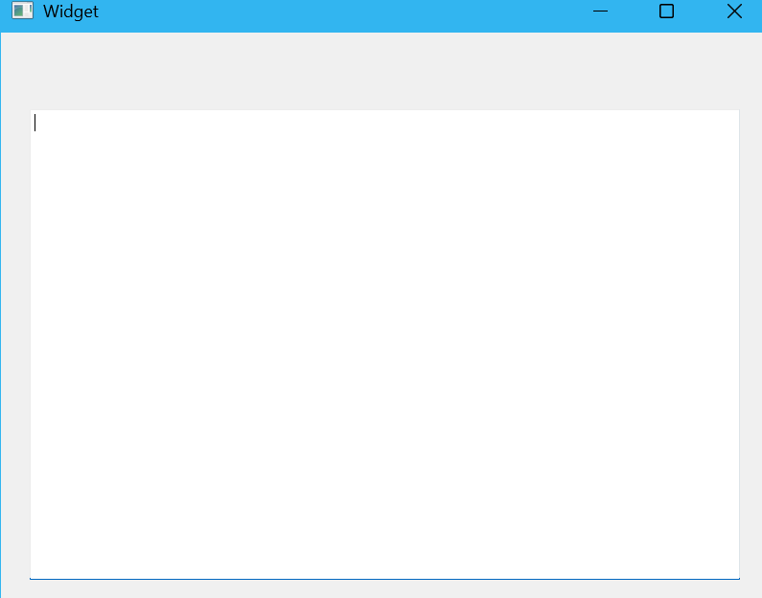Click the "Widget" title text

[71, 11]
